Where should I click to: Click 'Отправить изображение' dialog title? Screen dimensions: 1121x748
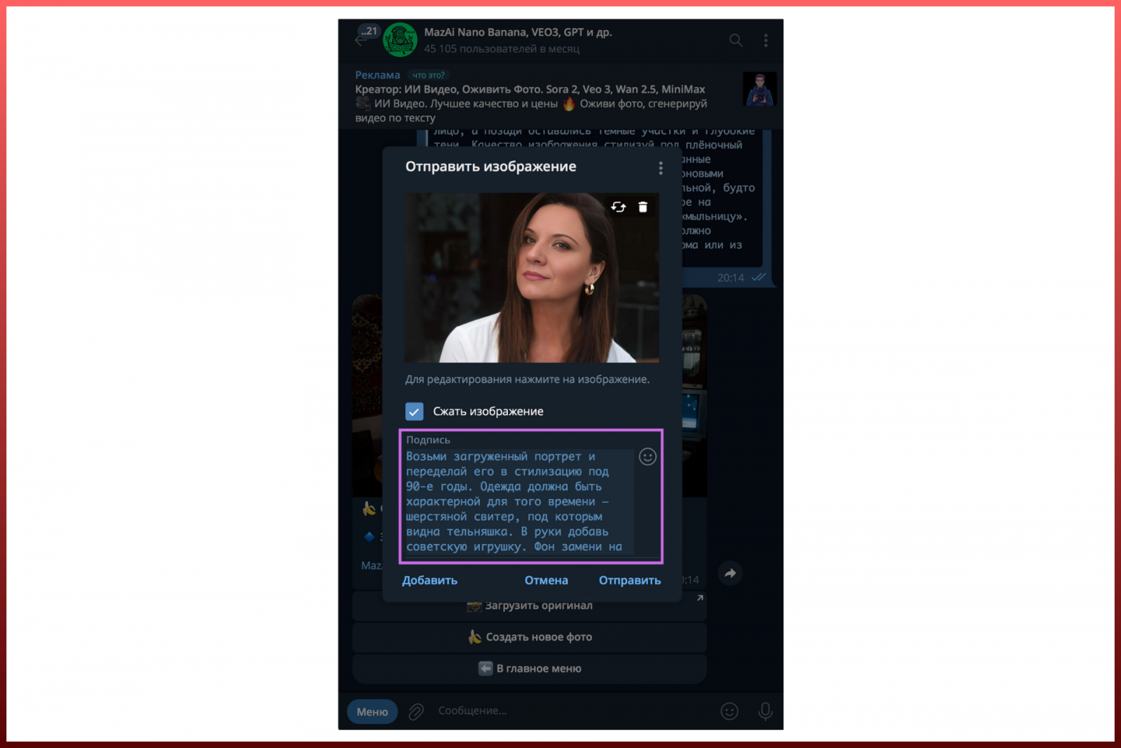(490, 167)
